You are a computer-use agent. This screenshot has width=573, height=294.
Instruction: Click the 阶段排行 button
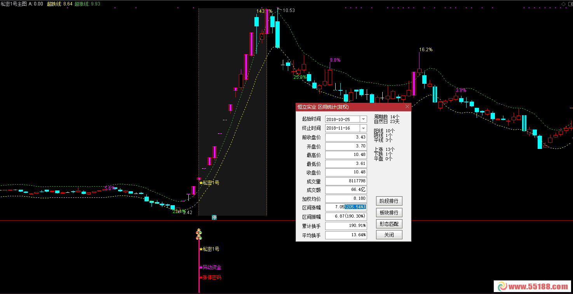coord(389,201)
